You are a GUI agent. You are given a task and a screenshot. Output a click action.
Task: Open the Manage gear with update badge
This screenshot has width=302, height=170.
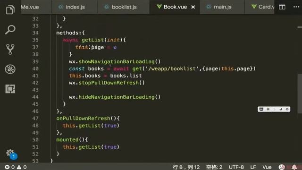(11, 154)
